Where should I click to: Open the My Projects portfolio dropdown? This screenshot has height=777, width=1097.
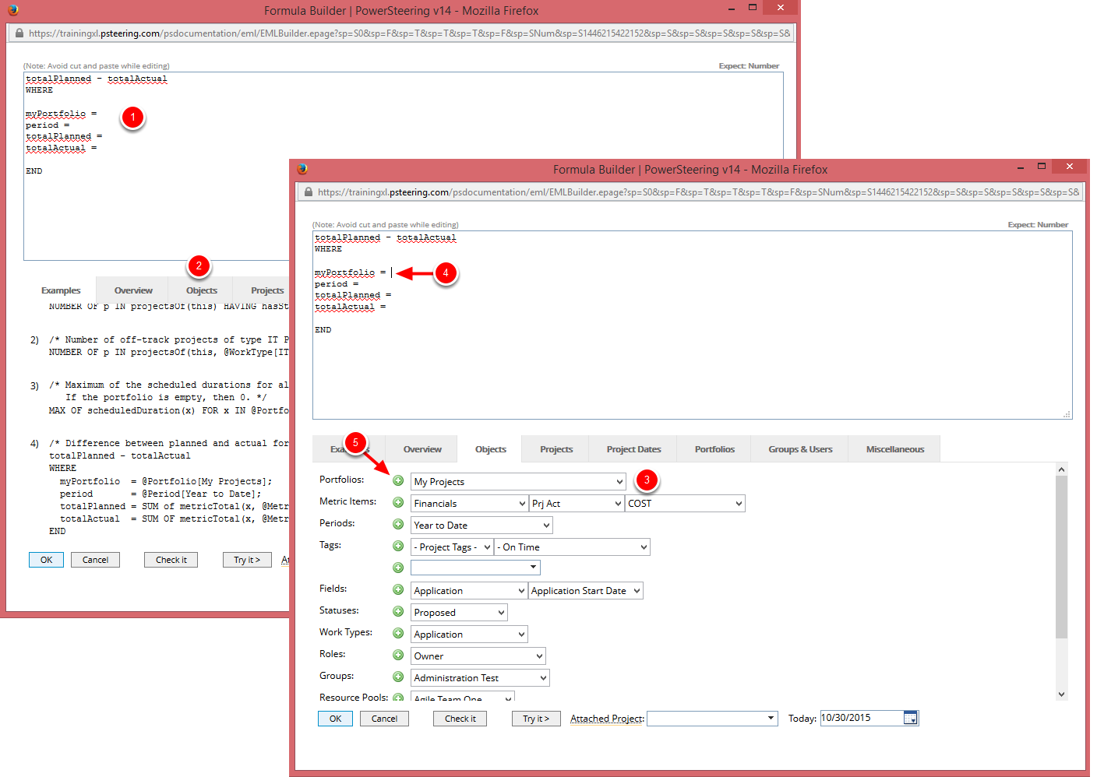click(518, 482)
